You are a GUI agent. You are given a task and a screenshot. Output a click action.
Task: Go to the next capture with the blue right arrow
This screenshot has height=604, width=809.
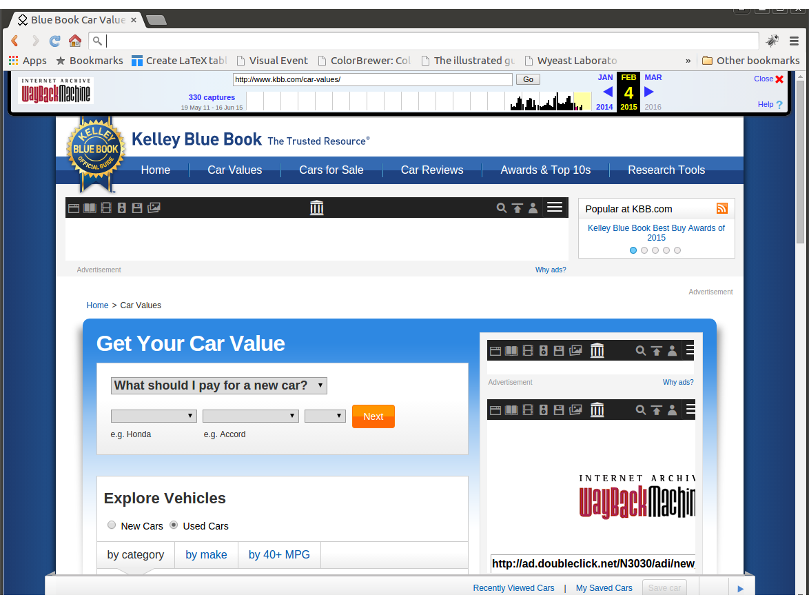pos(649,92)
